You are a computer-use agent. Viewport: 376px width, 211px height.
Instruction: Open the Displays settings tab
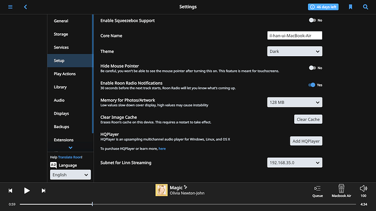[70, 113]
